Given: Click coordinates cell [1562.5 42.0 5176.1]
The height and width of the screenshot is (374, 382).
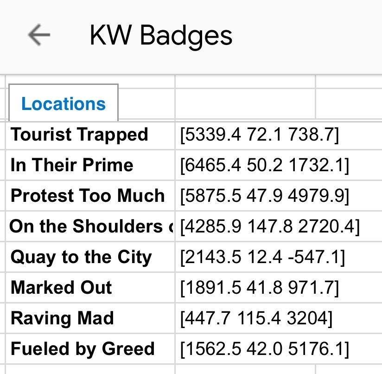Looking at the screenshot, I should 279,349.
